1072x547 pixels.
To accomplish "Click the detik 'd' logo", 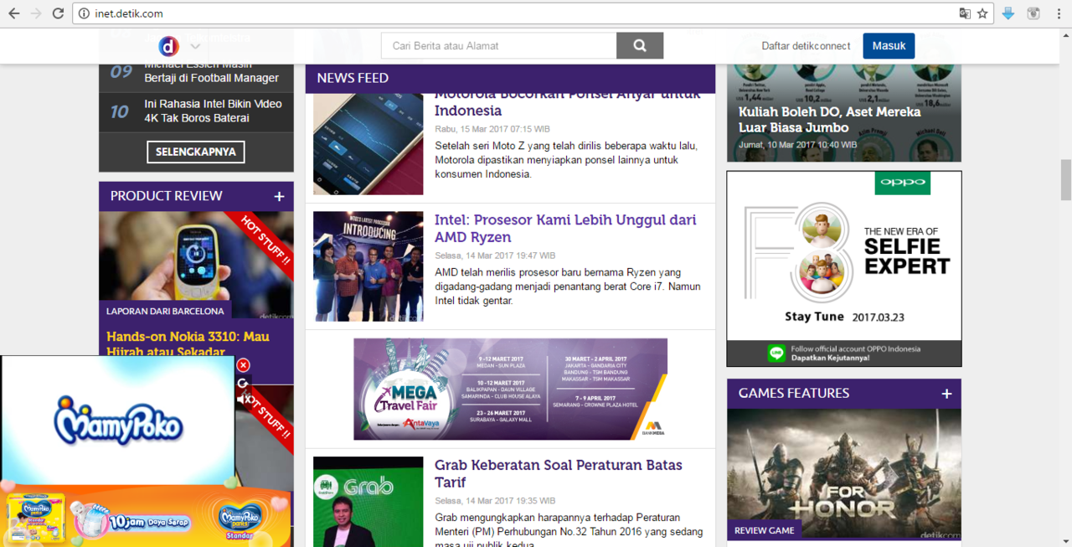I will click(168, 46).
